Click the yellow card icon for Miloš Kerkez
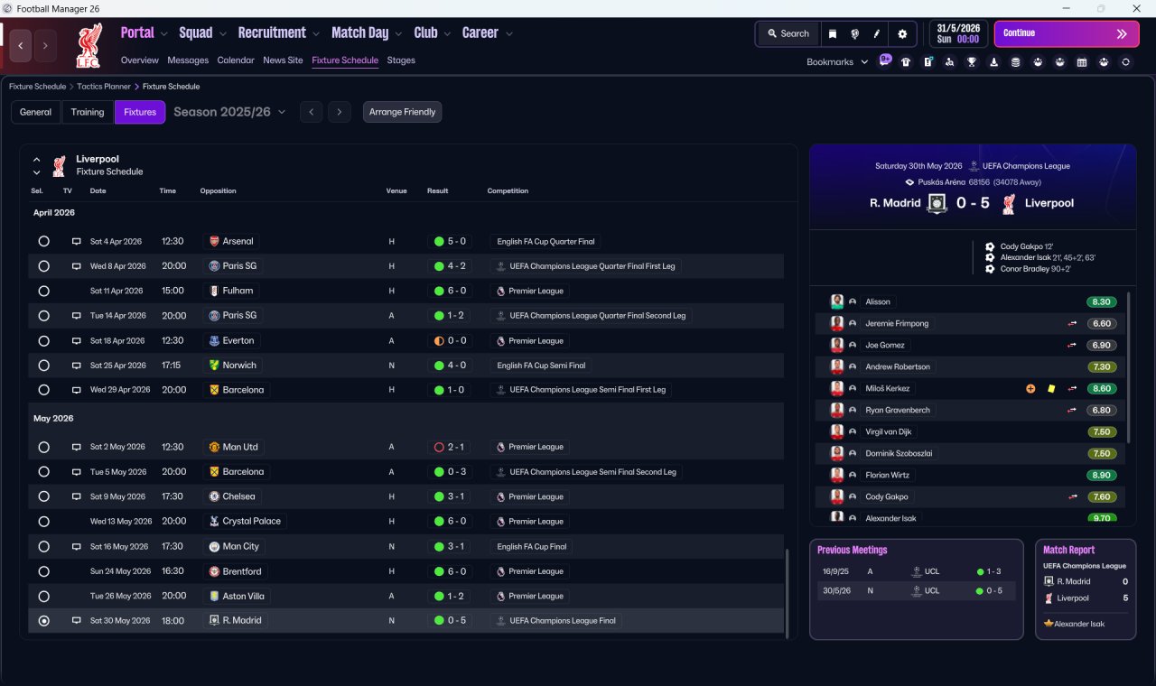 click(1051, 388)
